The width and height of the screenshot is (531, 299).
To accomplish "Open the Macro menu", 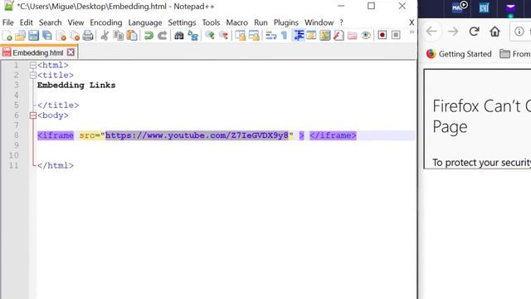I will point(237,22).
